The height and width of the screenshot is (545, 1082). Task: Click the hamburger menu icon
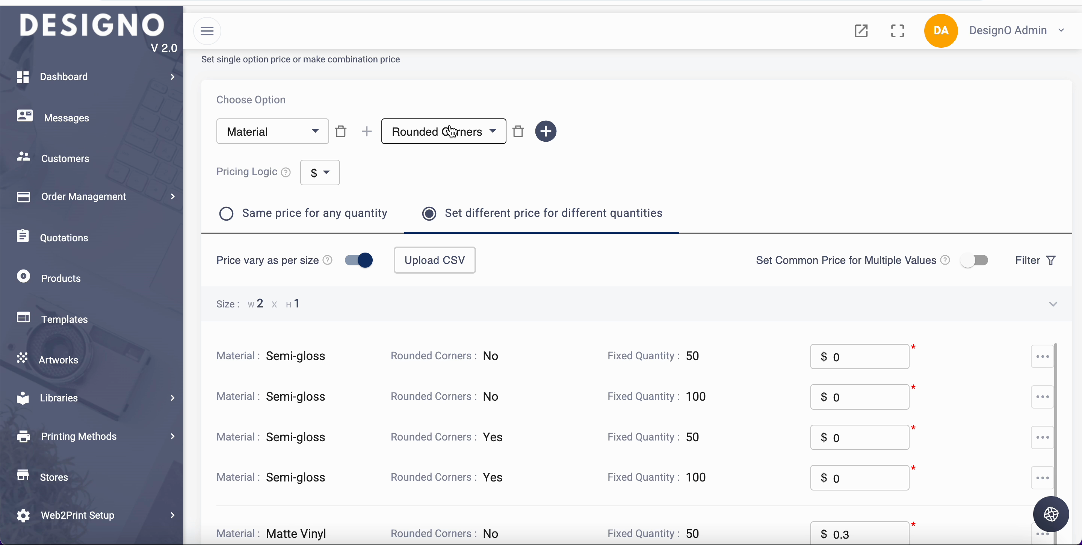pyautogui.click(x=207, y=31)
